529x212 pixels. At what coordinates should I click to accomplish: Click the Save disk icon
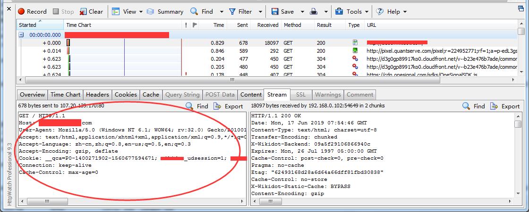tap(275, 11)
